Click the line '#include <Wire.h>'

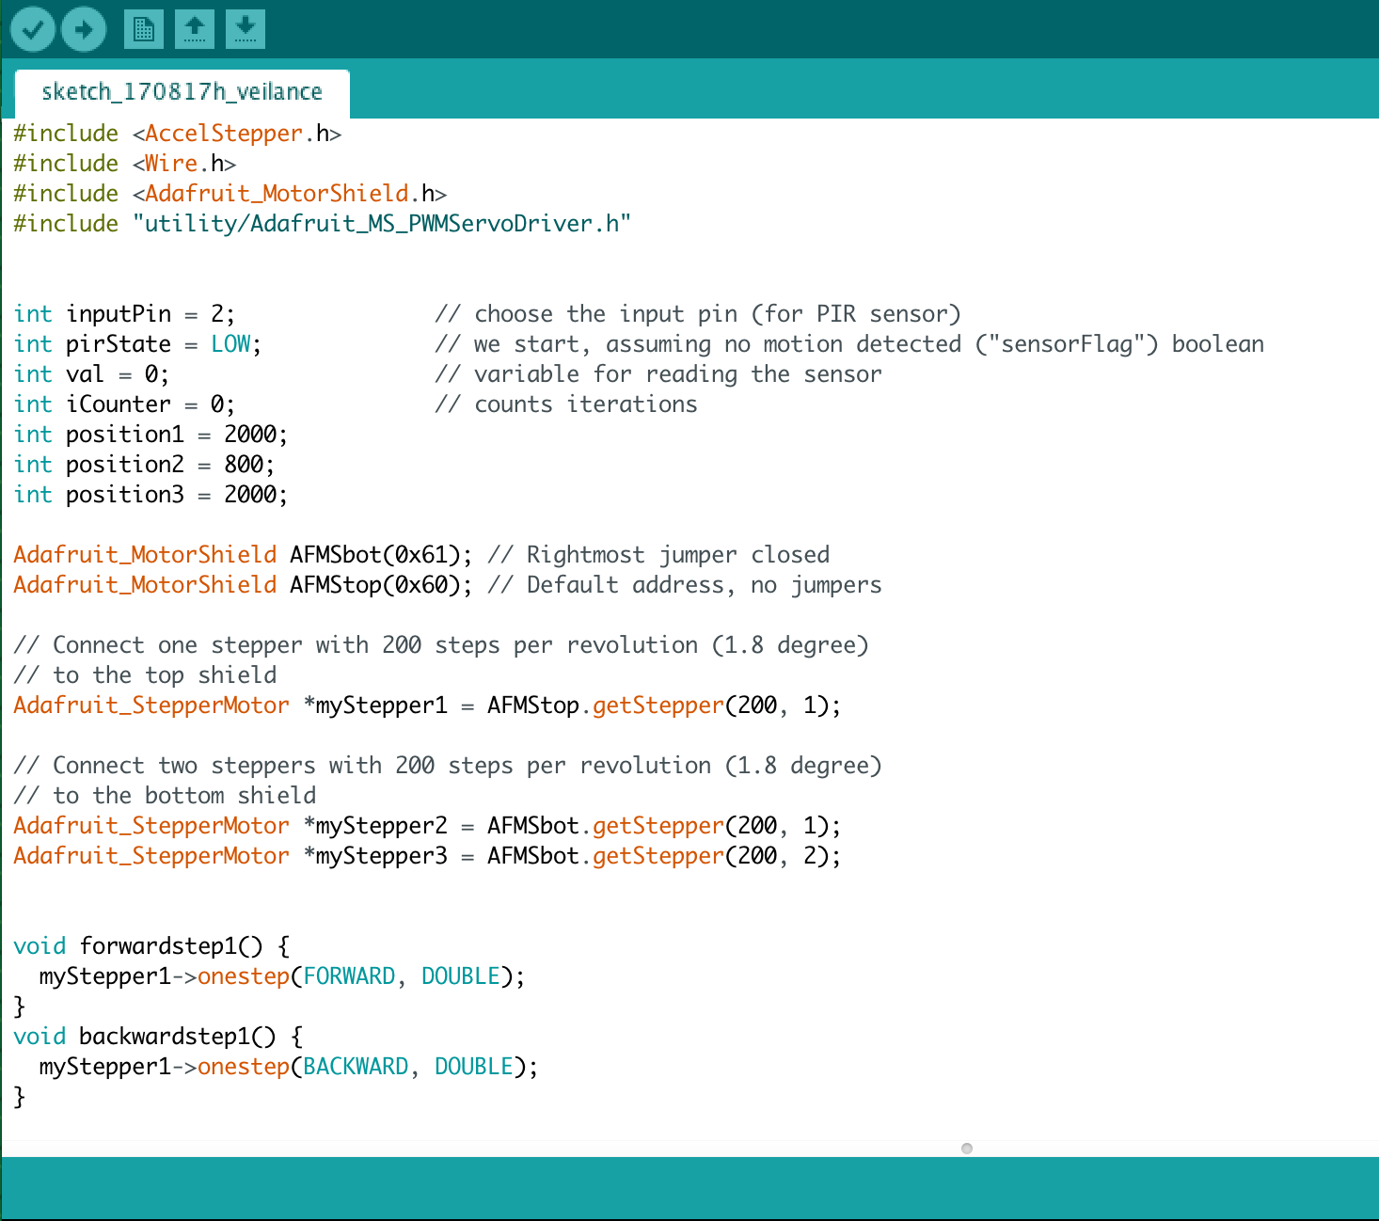[124, 164]
